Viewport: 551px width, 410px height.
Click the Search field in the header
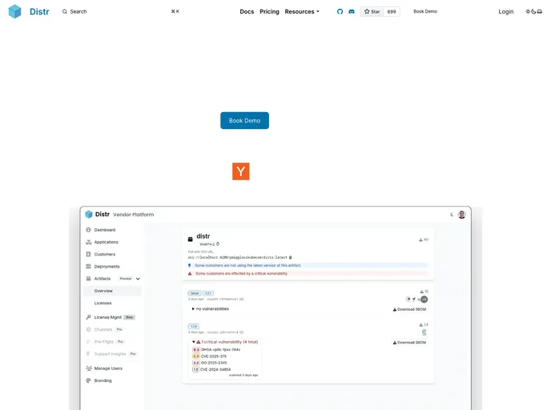(121, 11)
